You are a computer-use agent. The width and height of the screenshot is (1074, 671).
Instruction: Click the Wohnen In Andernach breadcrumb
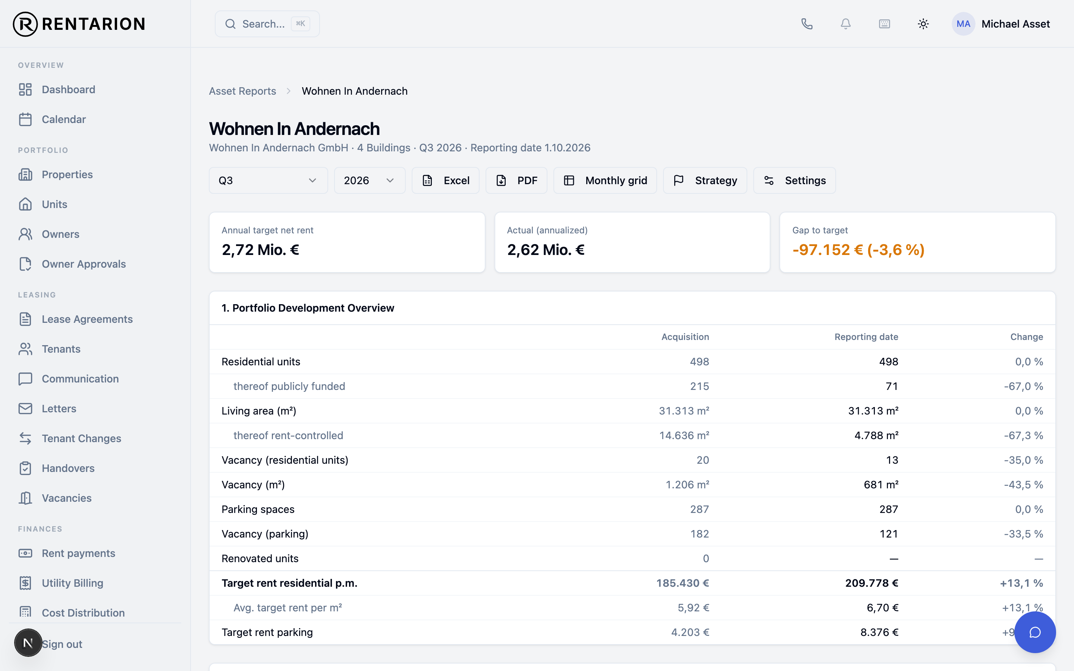pos(355,91)
